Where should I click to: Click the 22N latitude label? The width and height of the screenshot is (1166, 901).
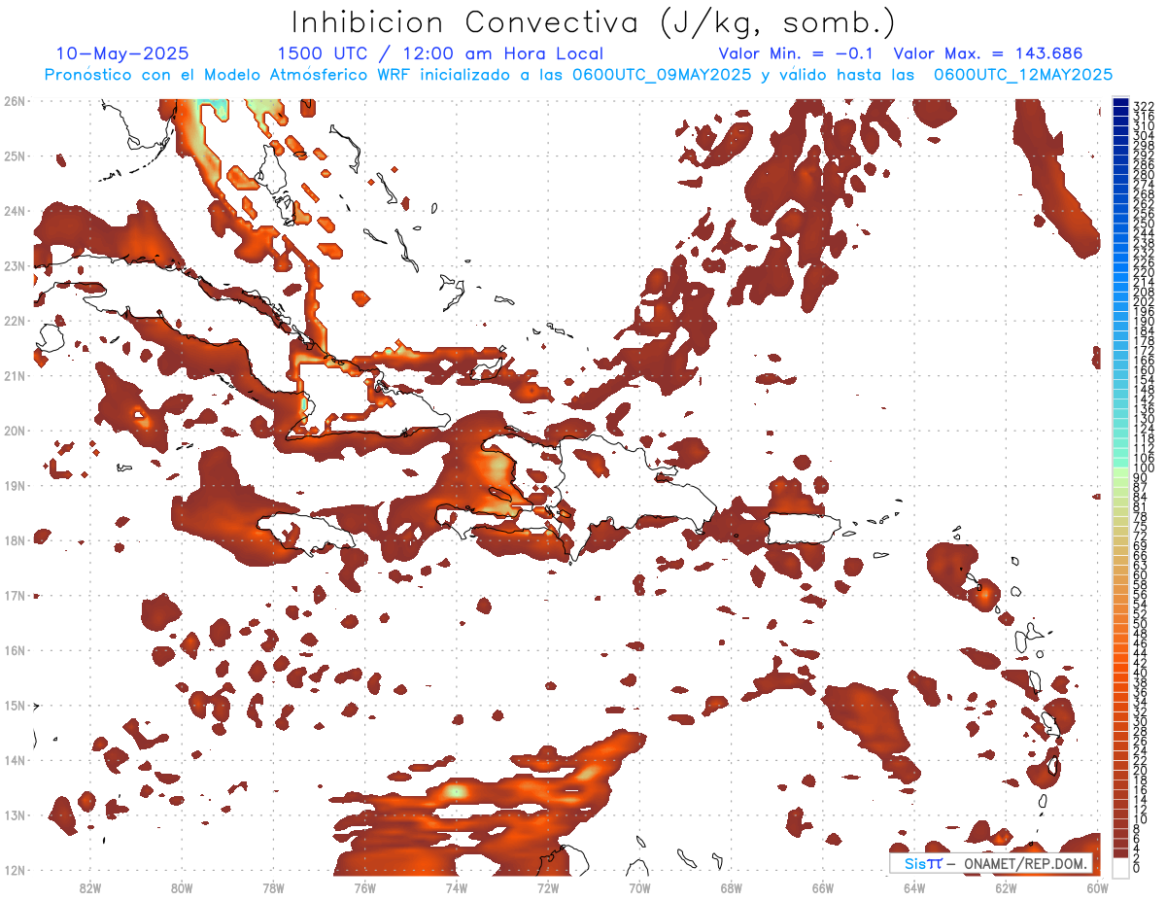pyautogui.click(x=15, y=321)
